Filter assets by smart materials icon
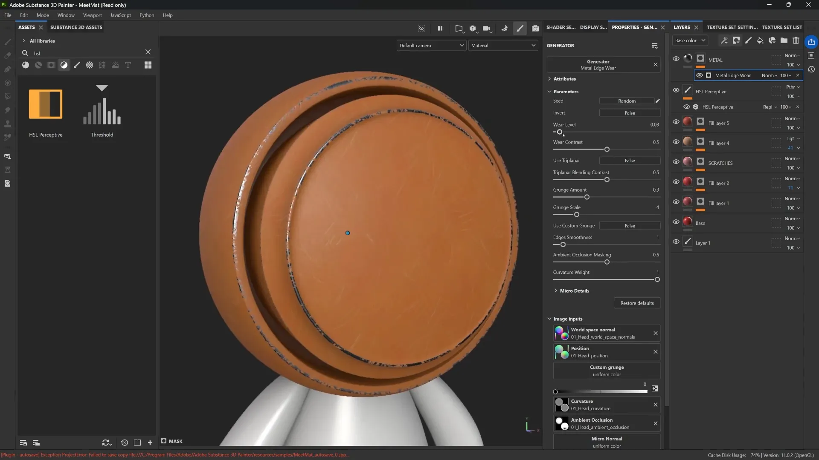The width and height of the screenshot is (819, 460). point(38,65)
